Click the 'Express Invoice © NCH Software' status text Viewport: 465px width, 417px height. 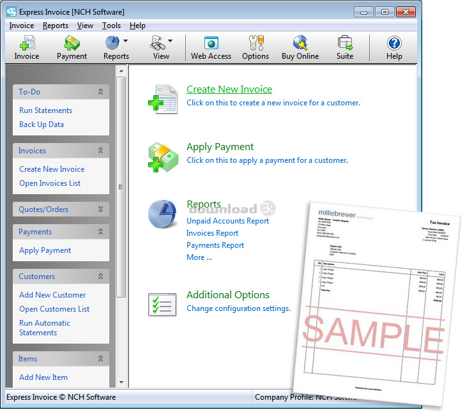tap(61, 397)
